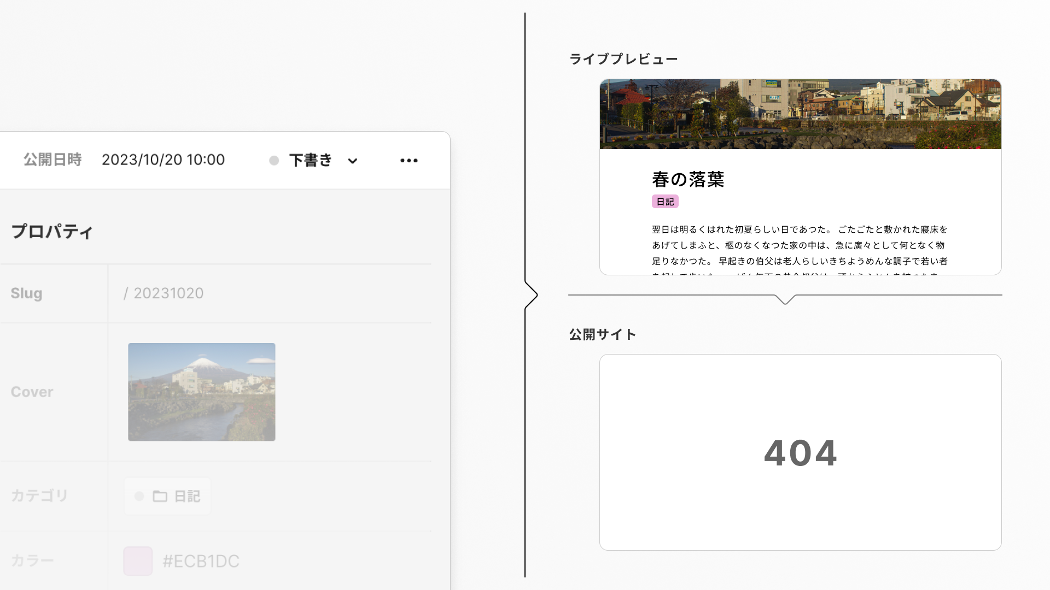
Task: Click the ライブプレビュー heading
Action: coord(623,59)
